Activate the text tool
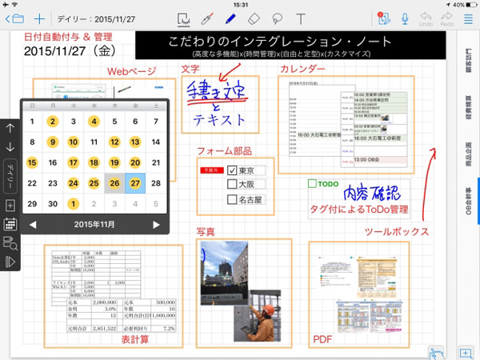This screenshot has height=360, width=480. [x=302, y=18]
